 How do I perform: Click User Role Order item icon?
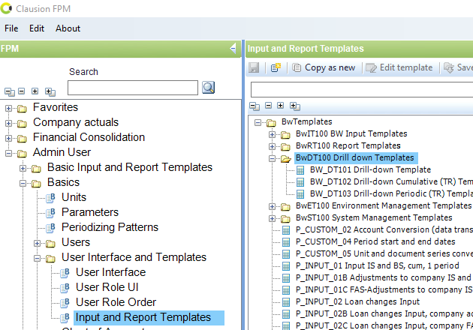[x=65, y=303]
